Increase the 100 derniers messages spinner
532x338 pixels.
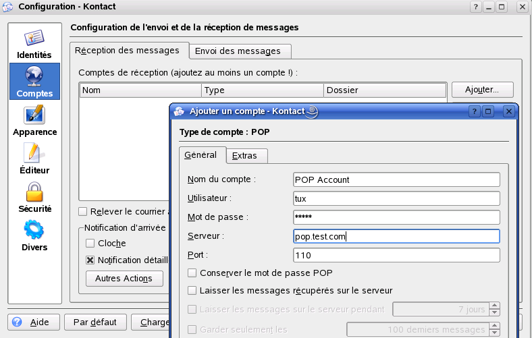tap(494, 326)
